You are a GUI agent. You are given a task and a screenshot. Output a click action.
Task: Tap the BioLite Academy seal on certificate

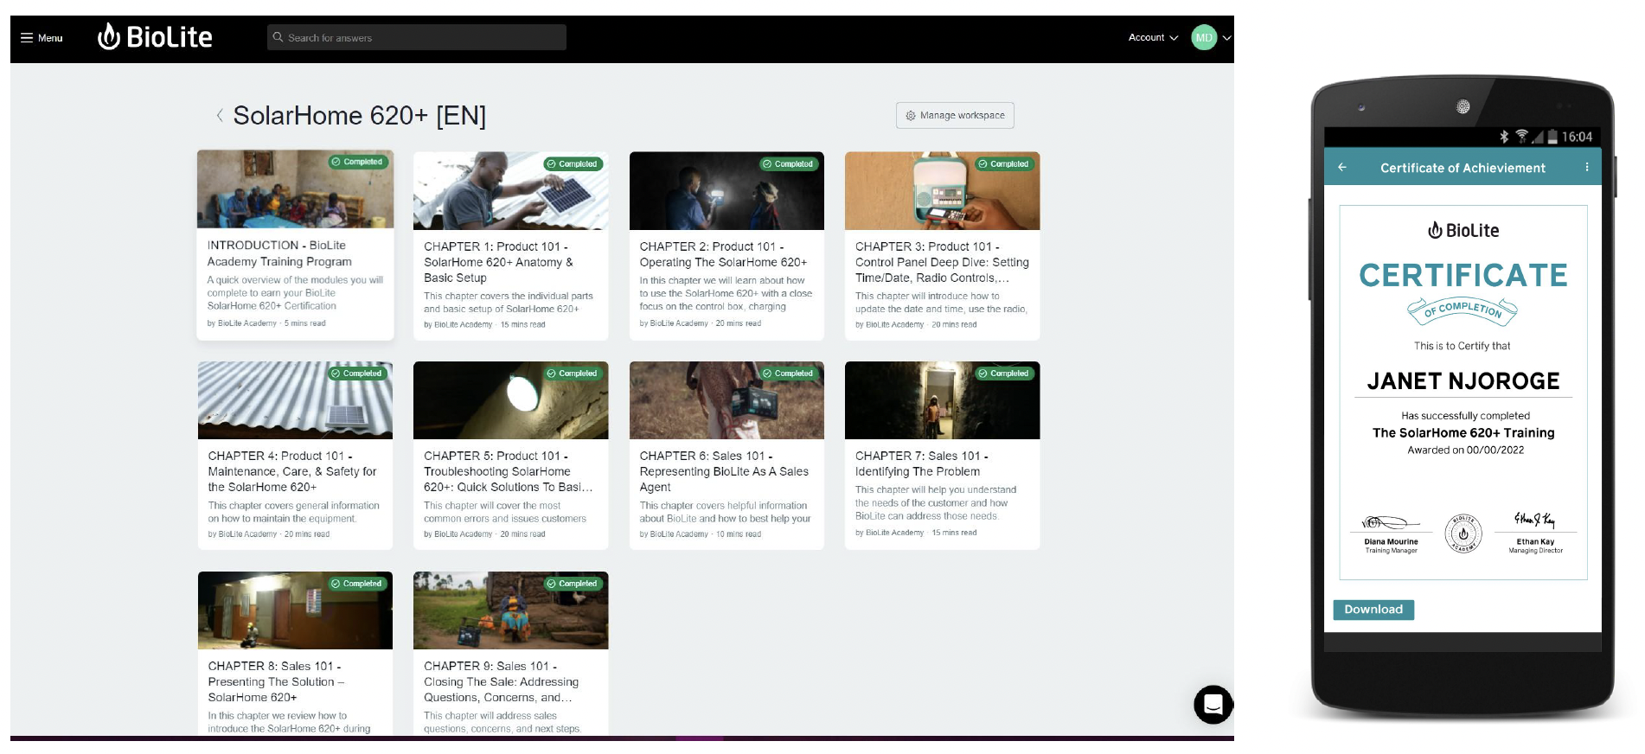pyautogui.click(x=1463, y=534)
